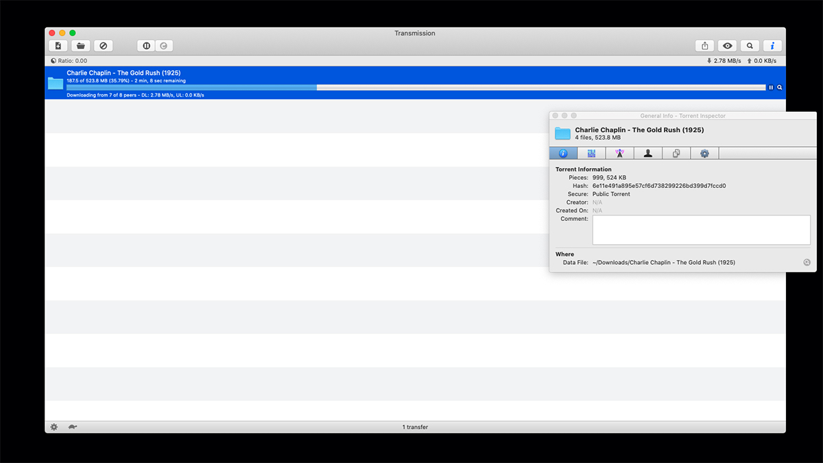Click the folder icon of the Gold Rush transfer

(56, 84)
